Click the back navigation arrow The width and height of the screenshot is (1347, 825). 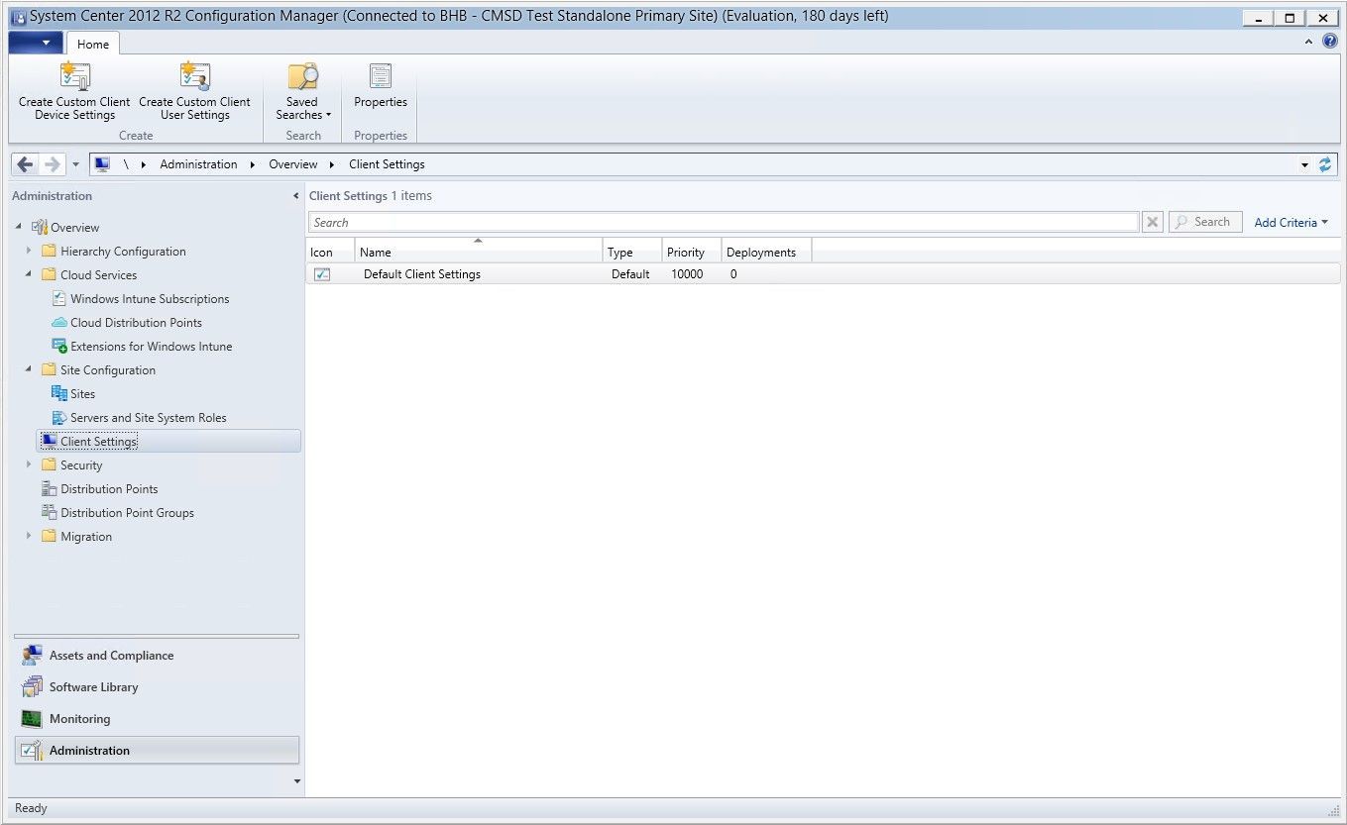pos(25,163)
